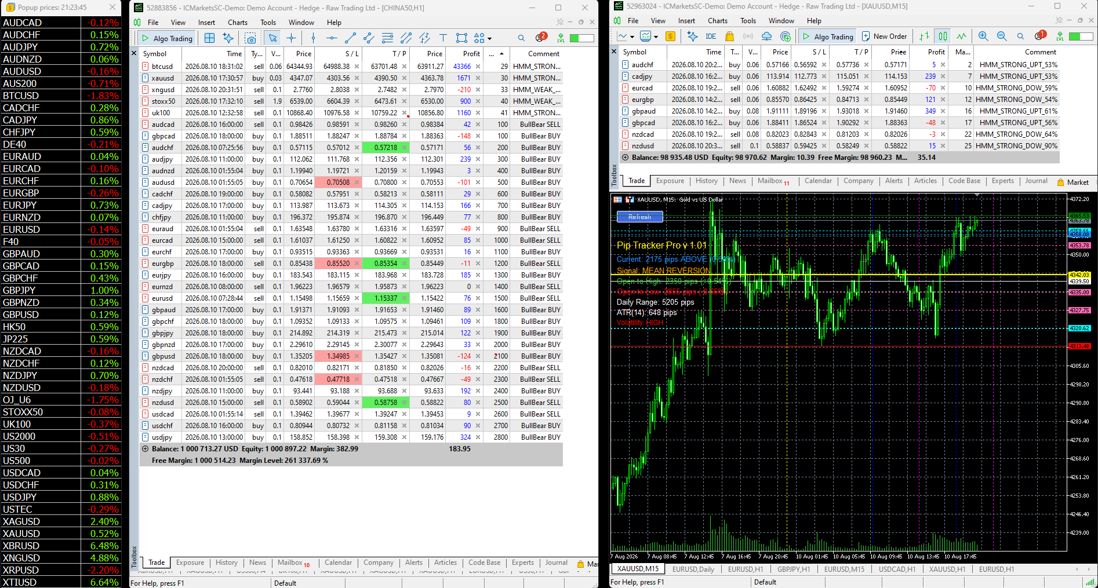Image resolution: width=1098 pixels, height=588 pixels.
Task: Click the sparkle icon in left terminal toolbar
Action: 228,38
